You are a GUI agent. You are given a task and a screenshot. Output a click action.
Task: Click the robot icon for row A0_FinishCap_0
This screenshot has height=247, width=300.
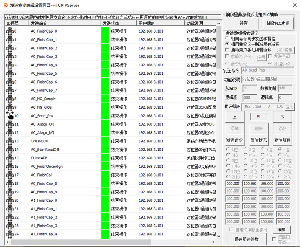[10, 31]
